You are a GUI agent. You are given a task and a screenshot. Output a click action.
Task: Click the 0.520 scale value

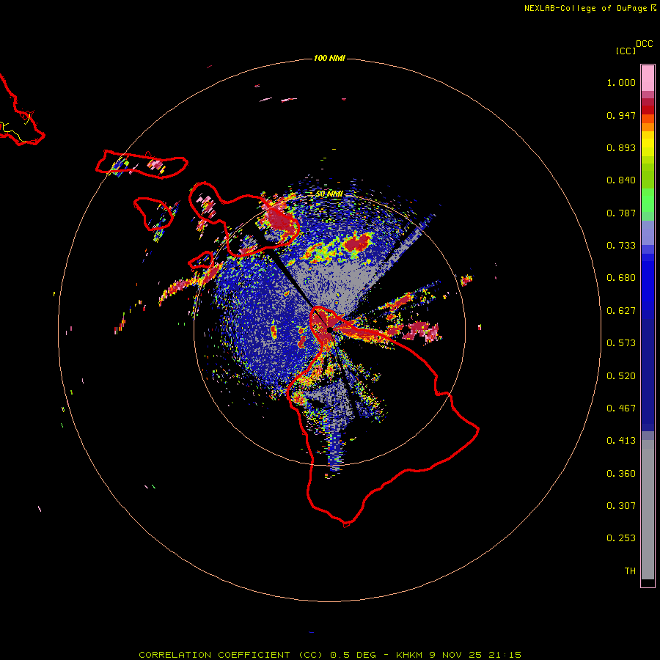tap(621, 376)
